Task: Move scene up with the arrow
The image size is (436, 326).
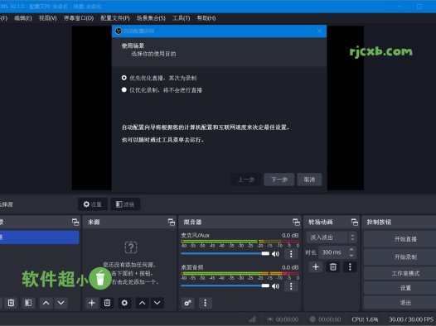Action: tap(46, 303)
